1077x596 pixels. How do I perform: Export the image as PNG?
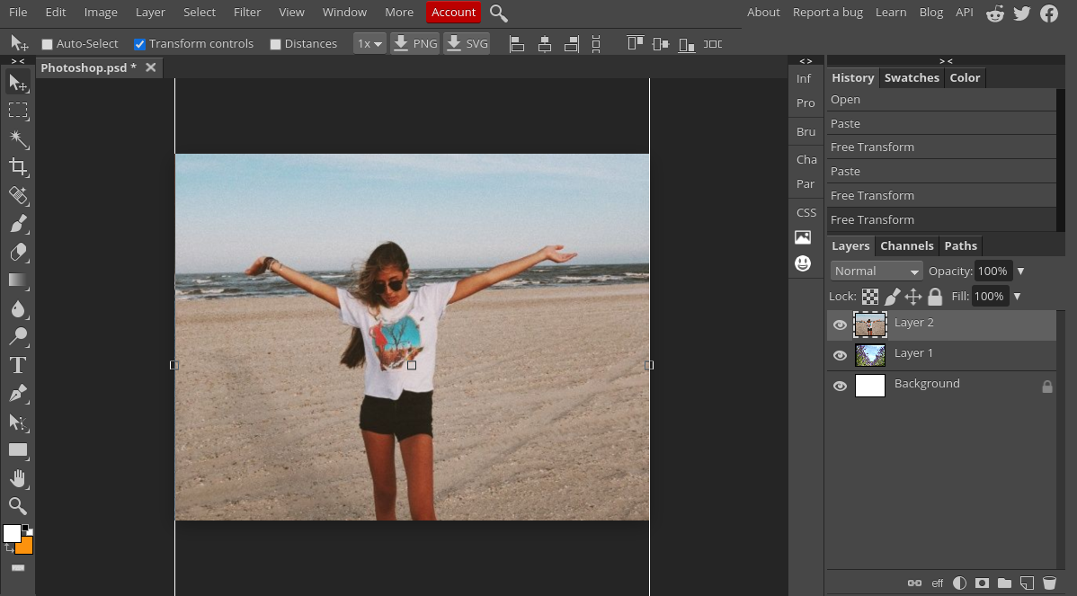pyautogui.click(x=414, y=44)
